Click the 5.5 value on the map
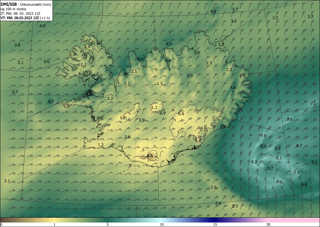 [263, 146]
